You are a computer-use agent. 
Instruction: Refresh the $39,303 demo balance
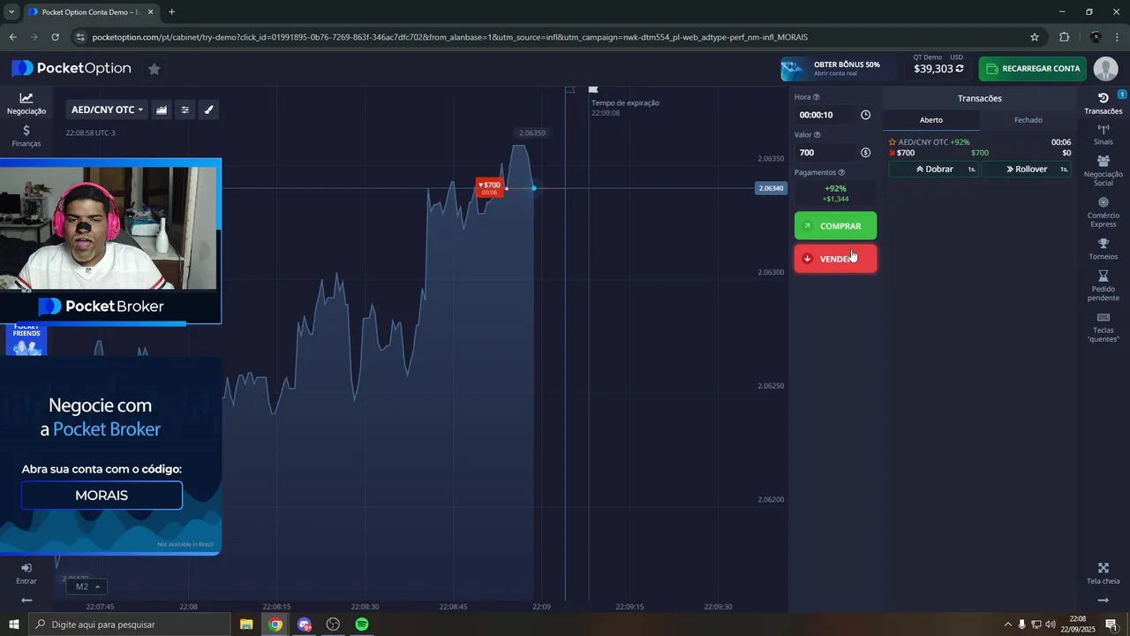(960, 69)
